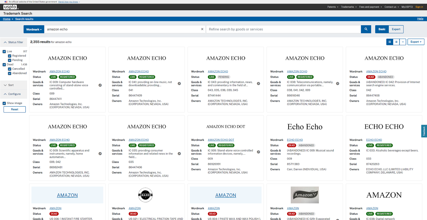The height and width of the screenshot is (220, 427).
Task: Click the blue search magnifier button
Action: coord(366,29)
